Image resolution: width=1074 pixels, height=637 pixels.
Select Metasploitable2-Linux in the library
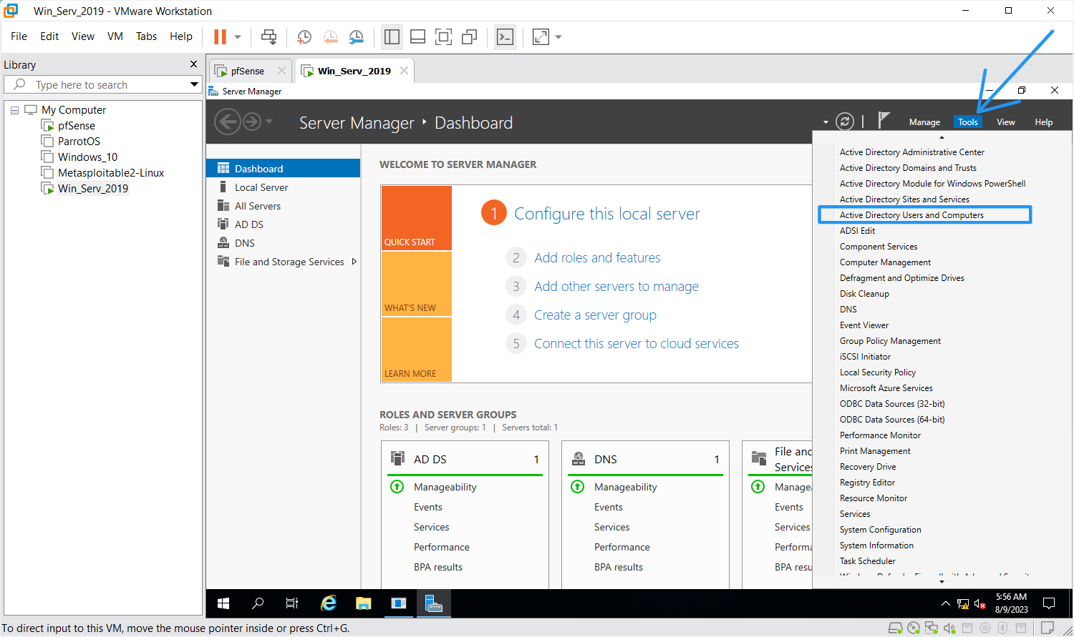tap(111, 173)
